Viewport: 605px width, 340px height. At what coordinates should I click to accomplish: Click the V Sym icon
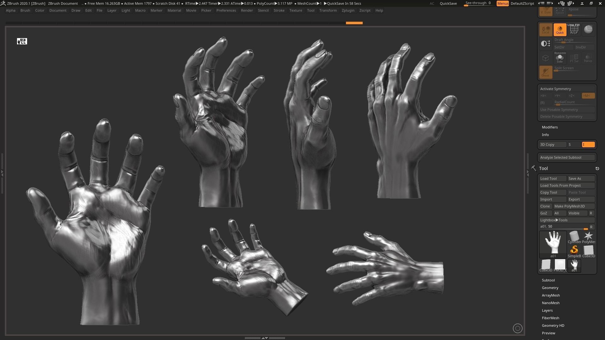point(545,11)
